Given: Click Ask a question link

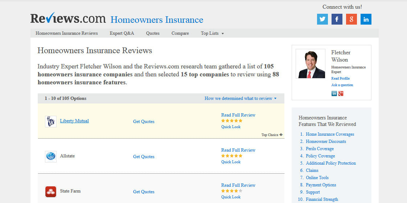Looking at the screenshot, I should [x=342, y=85].
